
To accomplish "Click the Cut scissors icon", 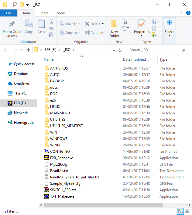I will click(x=51, y=21).
